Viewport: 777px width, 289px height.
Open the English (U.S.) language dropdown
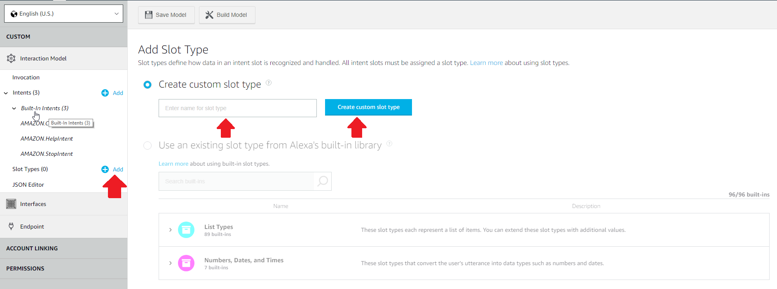tap(64, 14)
